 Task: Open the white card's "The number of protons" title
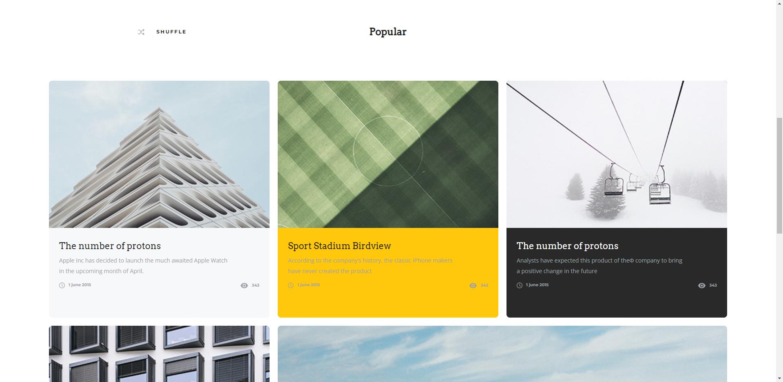pyautogui.click(x=110, y=246)
